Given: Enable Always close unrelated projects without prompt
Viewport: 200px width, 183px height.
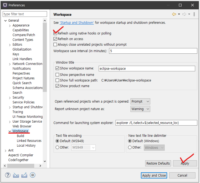Looking at the screenshot, I should point(55,44).
